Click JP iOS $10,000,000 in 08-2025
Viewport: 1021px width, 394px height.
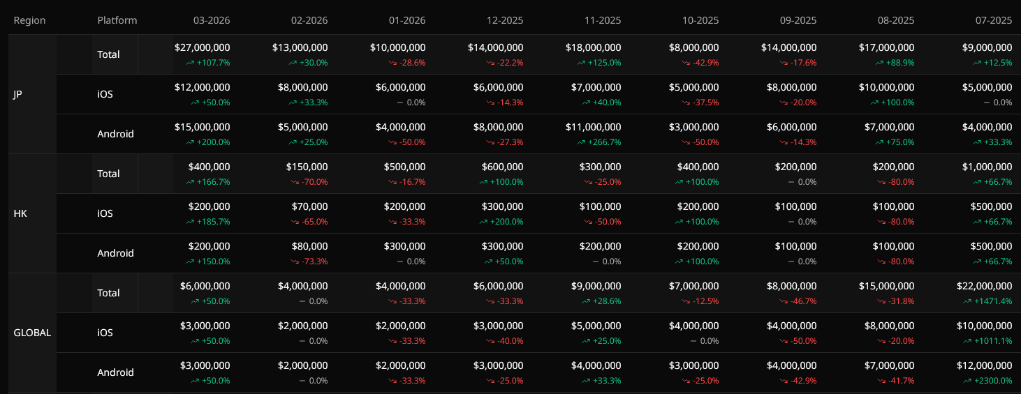click(887, 87)
